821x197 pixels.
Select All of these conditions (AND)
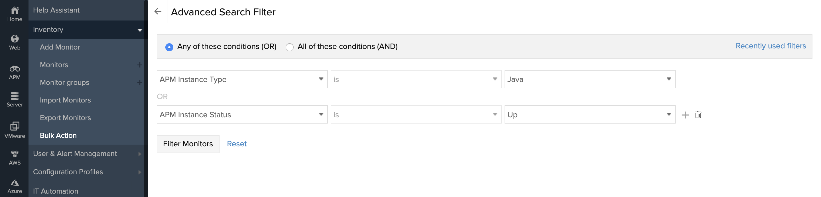coord(289,47)
